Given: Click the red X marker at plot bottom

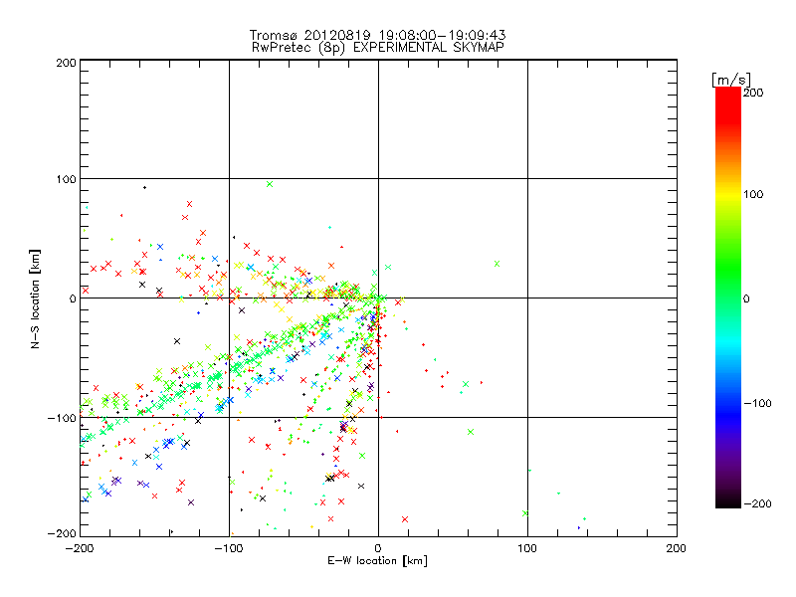Looking at the screenshot, I should [x=405, y=519].
